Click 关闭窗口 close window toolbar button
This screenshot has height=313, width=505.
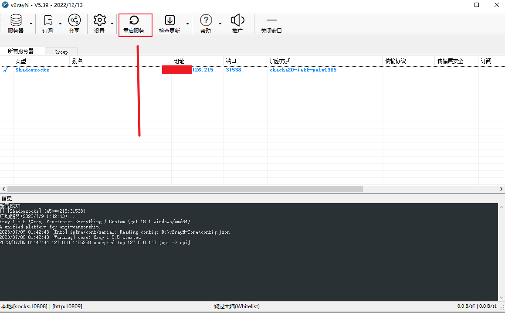click(271, 24)
